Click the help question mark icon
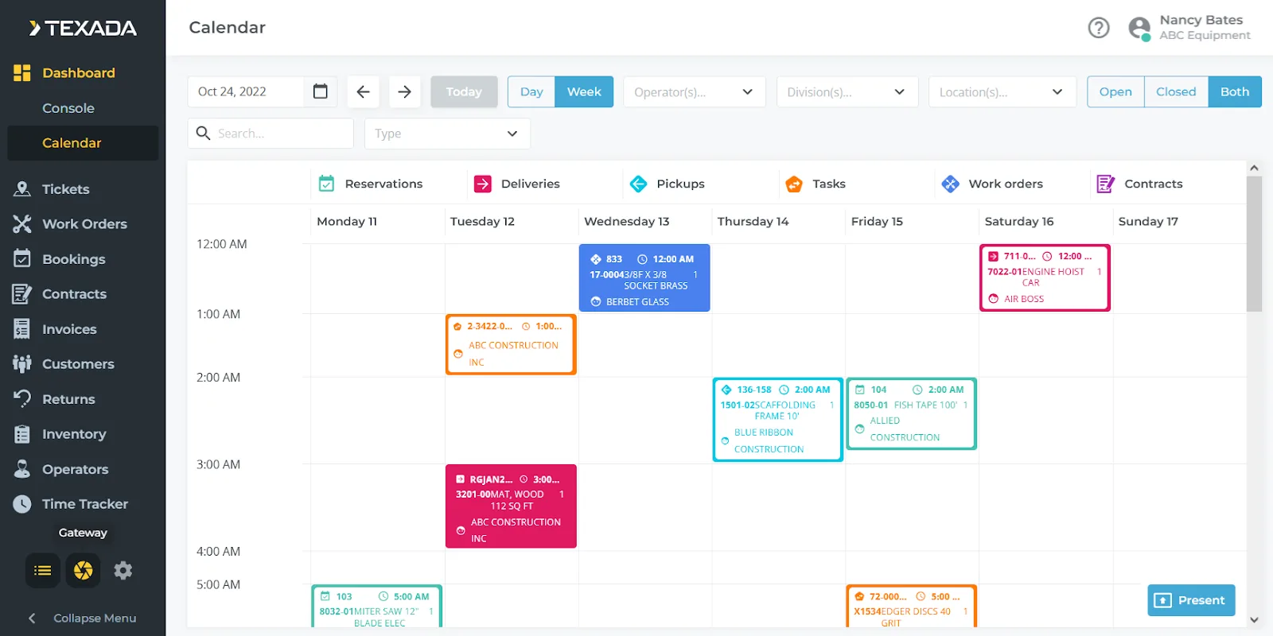The width and height of the screenshot is (1273, 636). coord(1098,28)
